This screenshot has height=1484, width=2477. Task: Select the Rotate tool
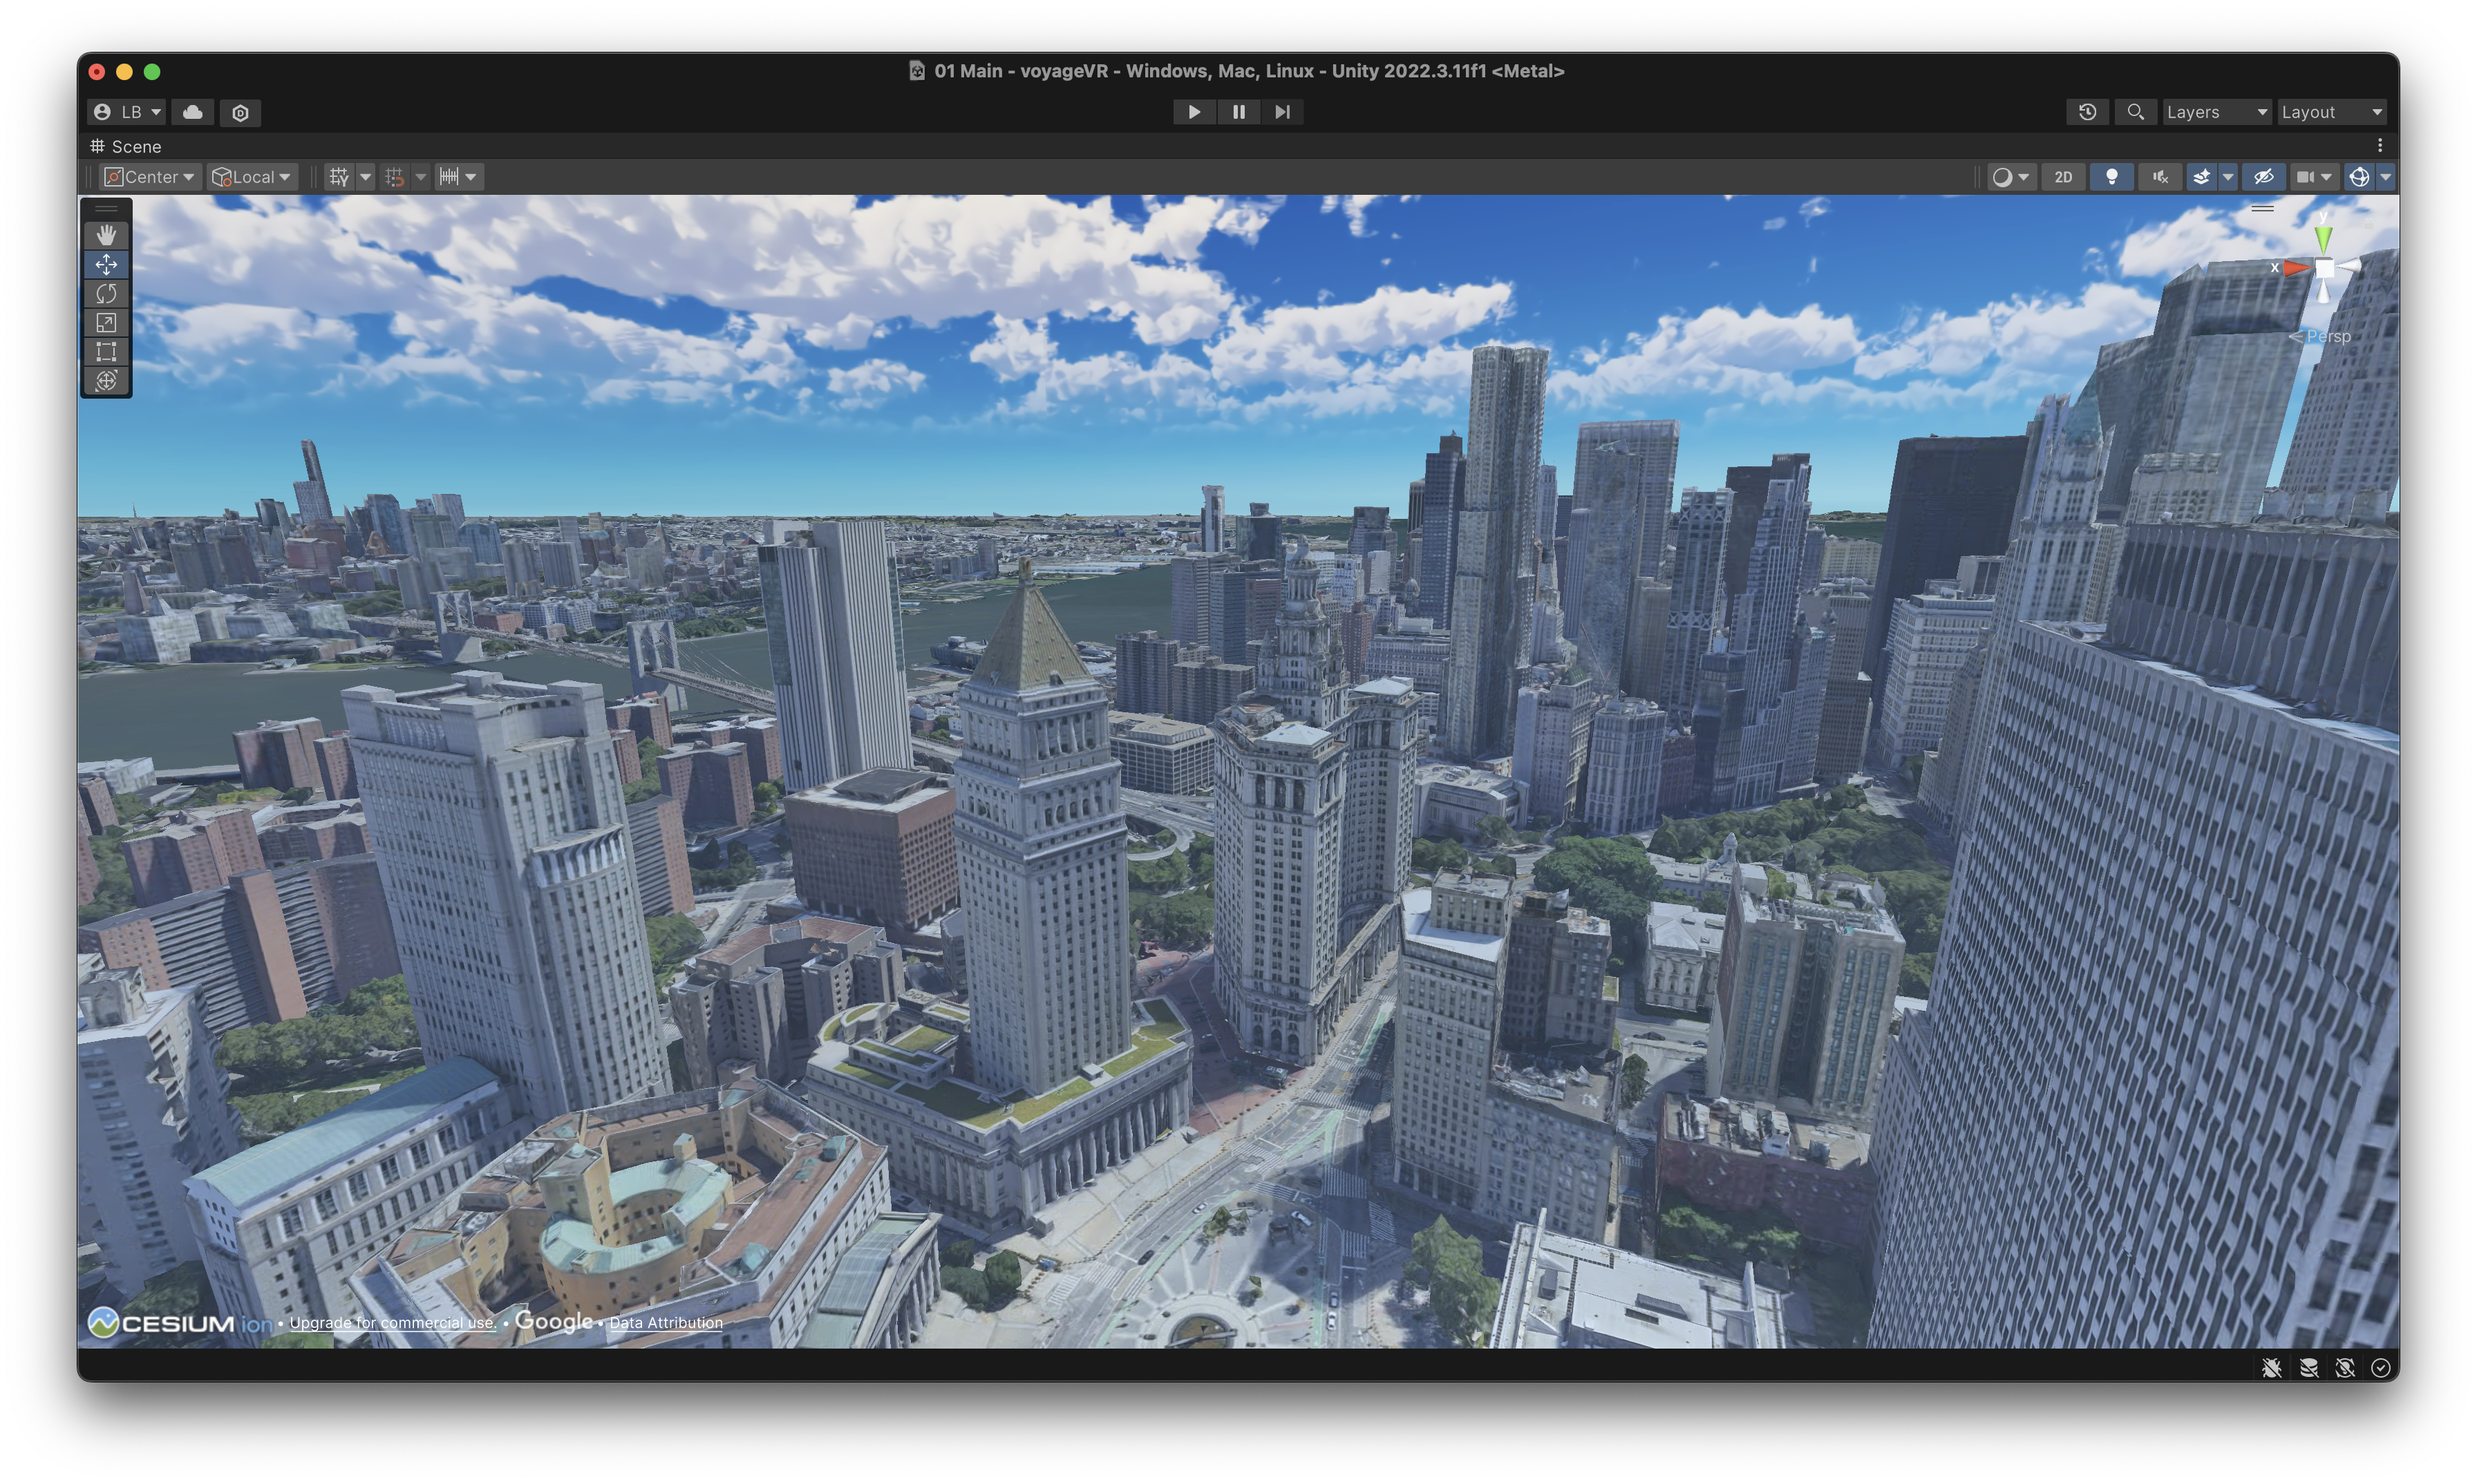[106, 293]
